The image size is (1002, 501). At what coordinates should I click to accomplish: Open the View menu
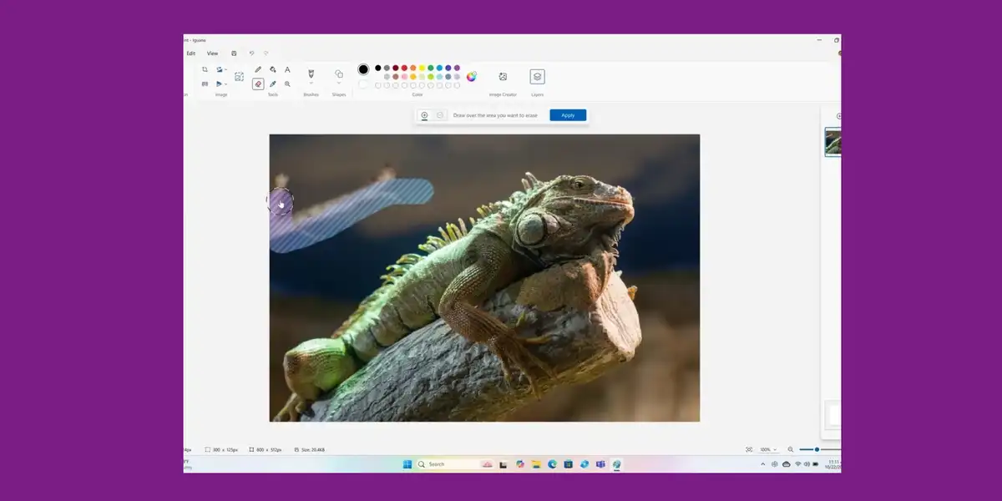pyautogui.click(x=212, y=53)
